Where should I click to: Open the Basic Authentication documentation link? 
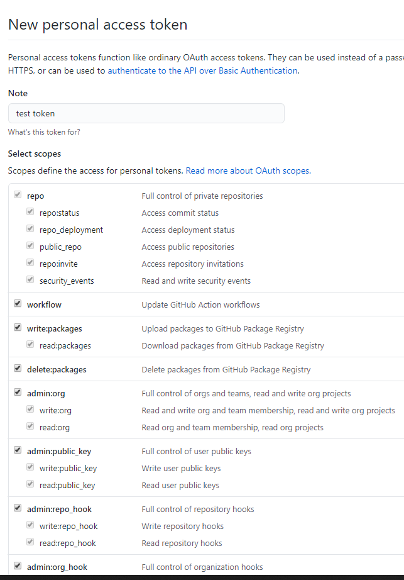coord(201,70)
